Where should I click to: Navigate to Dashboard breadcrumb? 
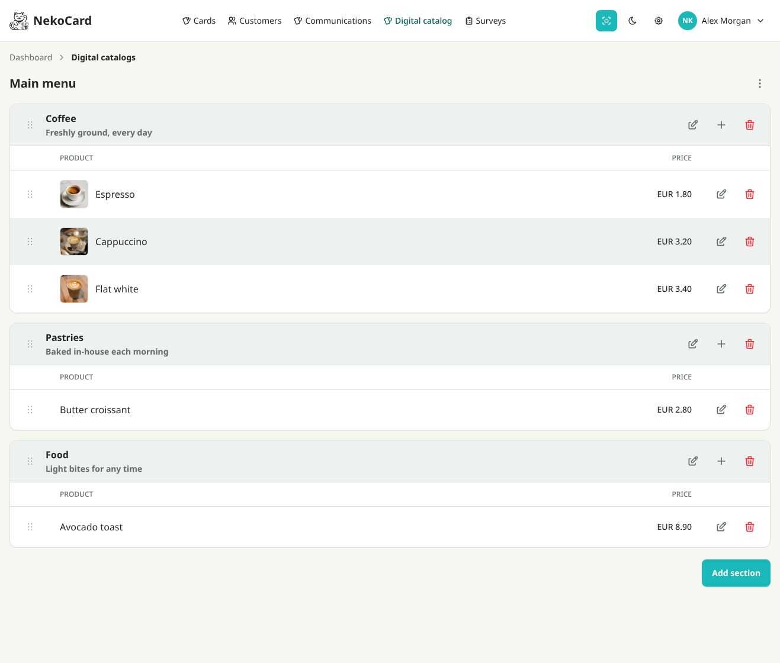pyautogui.click(x=31, y=57)
